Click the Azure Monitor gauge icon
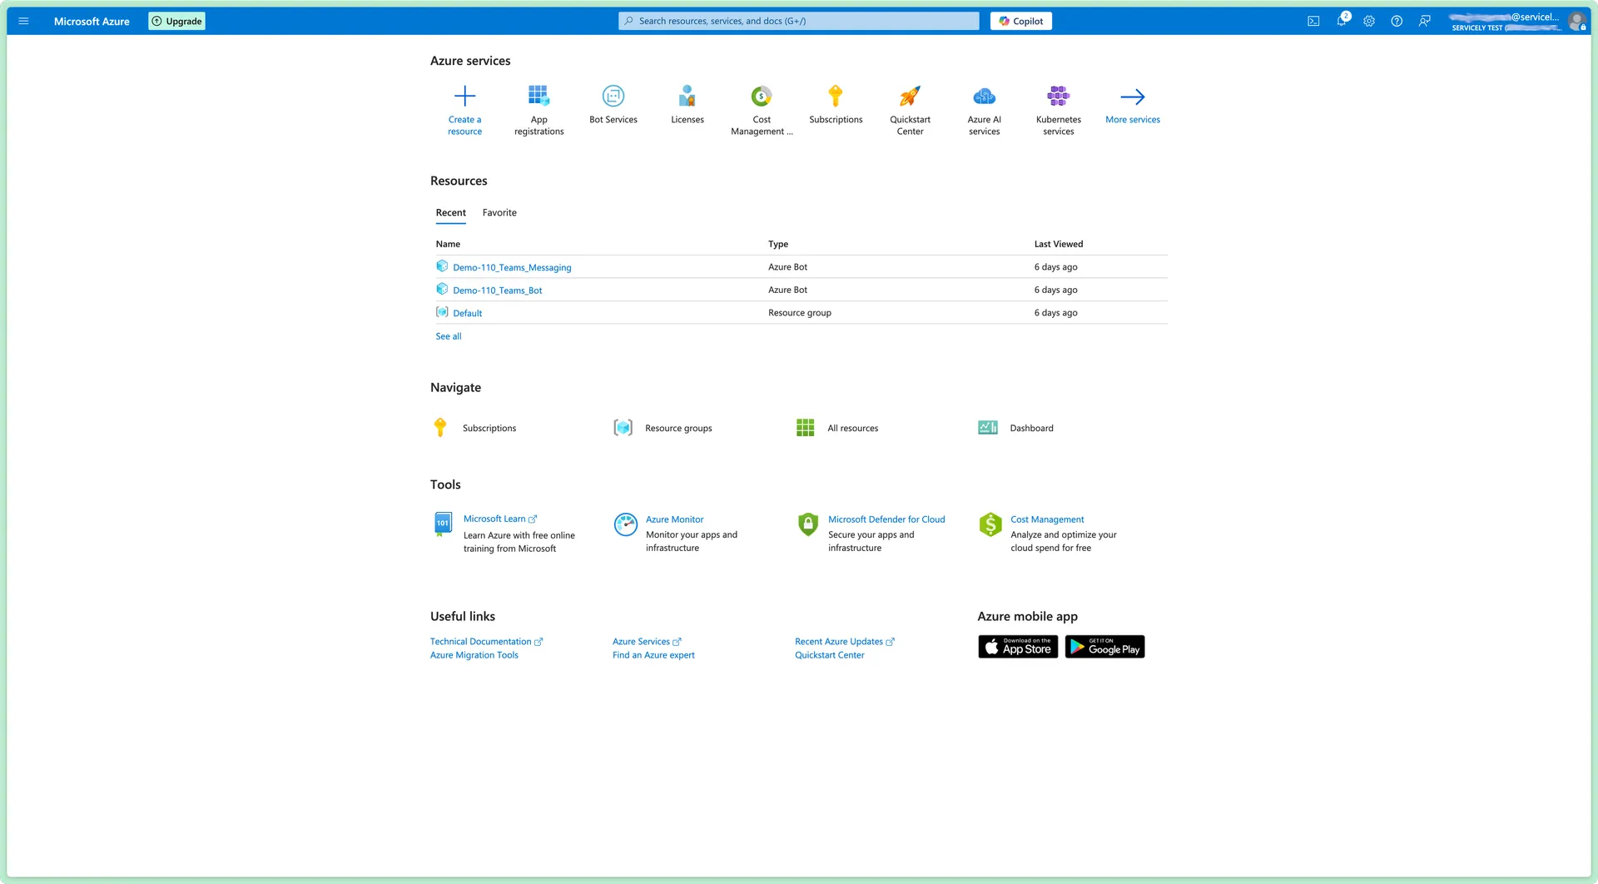This screenshot has height=884, width=1598. click(625, 524)
